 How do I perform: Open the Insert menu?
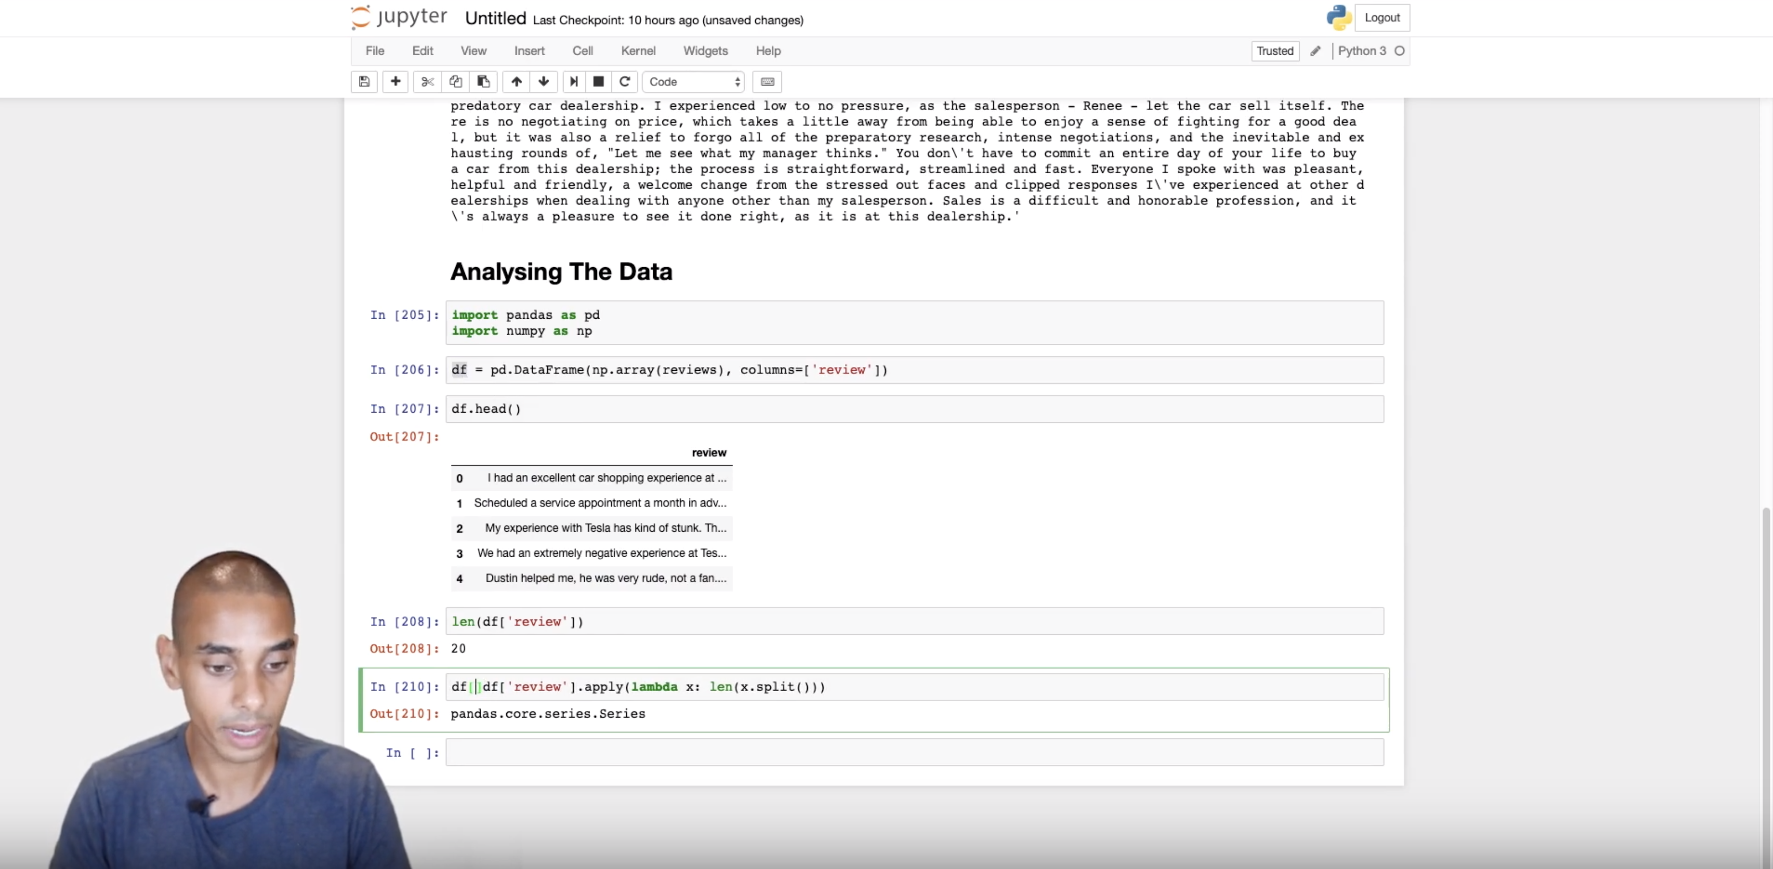529,51
